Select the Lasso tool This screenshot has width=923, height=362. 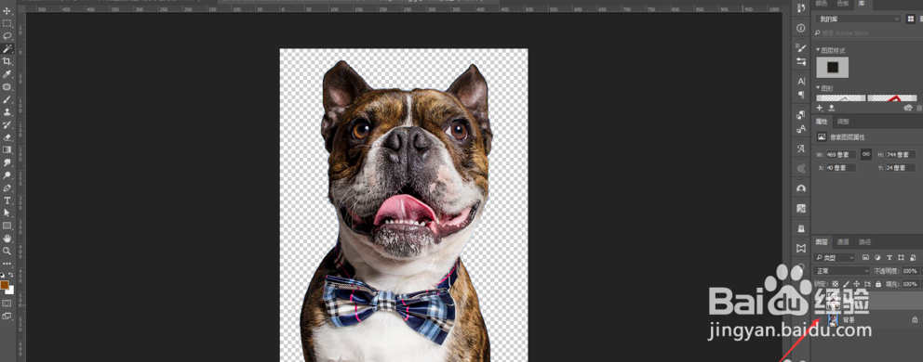tap(7, 36)
